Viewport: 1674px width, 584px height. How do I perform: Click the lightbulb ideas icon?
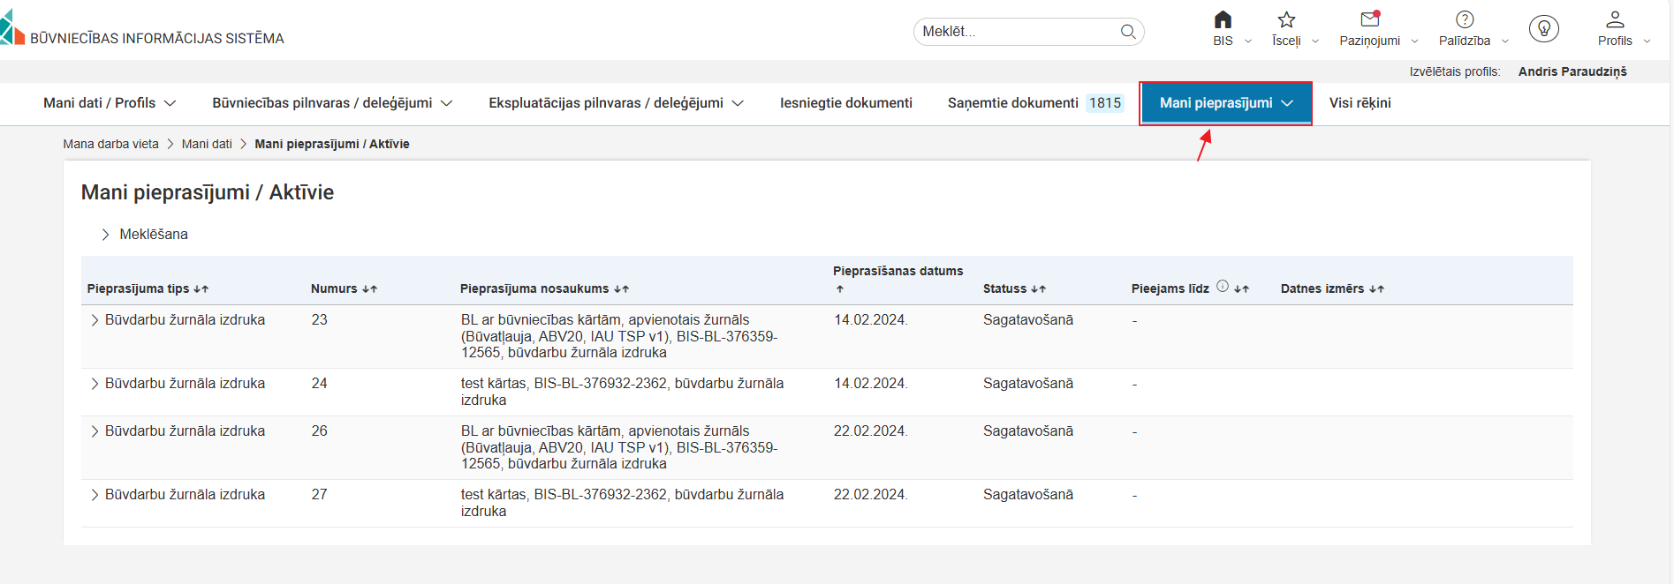click(1543, 29)
